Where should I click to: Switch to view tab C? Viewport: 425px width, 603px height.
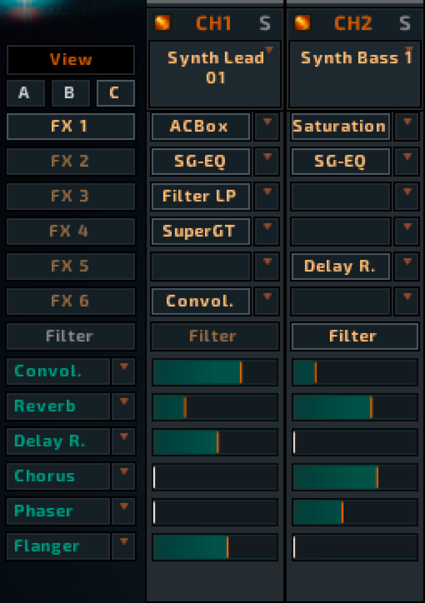[x=115, y=93]
